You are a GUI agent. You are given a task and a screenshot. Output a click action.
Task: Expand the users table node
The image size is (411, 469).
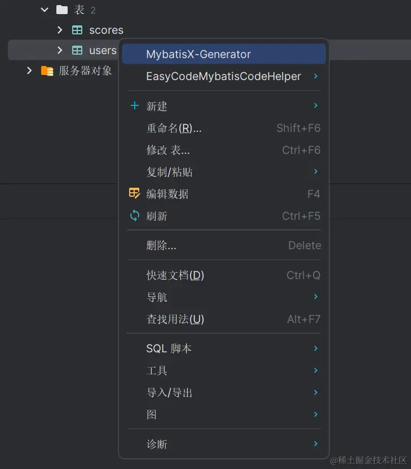click(x=60, y=50)
